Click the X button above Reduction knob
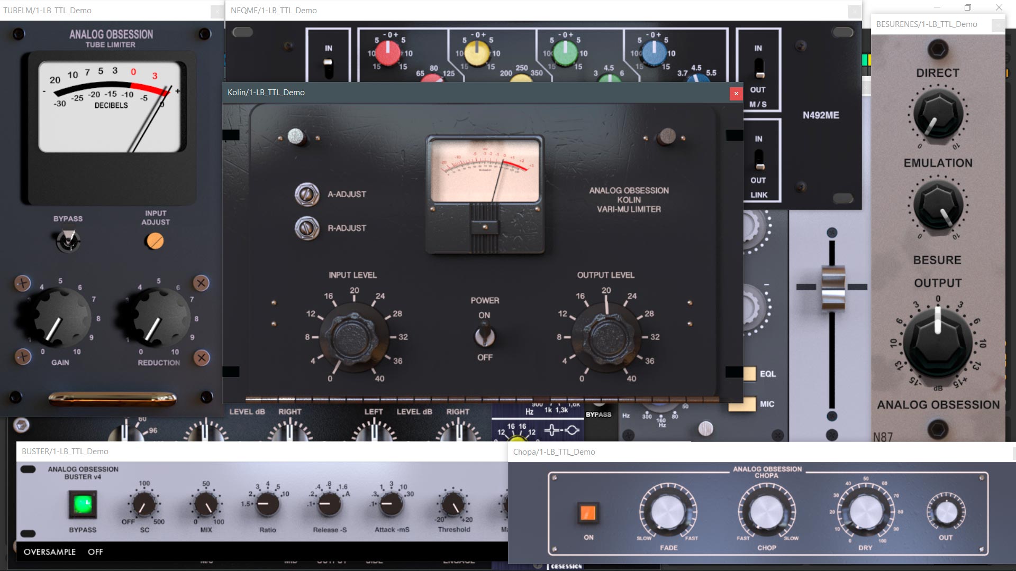Screen dimensions: 1016x571 (201, 283)
